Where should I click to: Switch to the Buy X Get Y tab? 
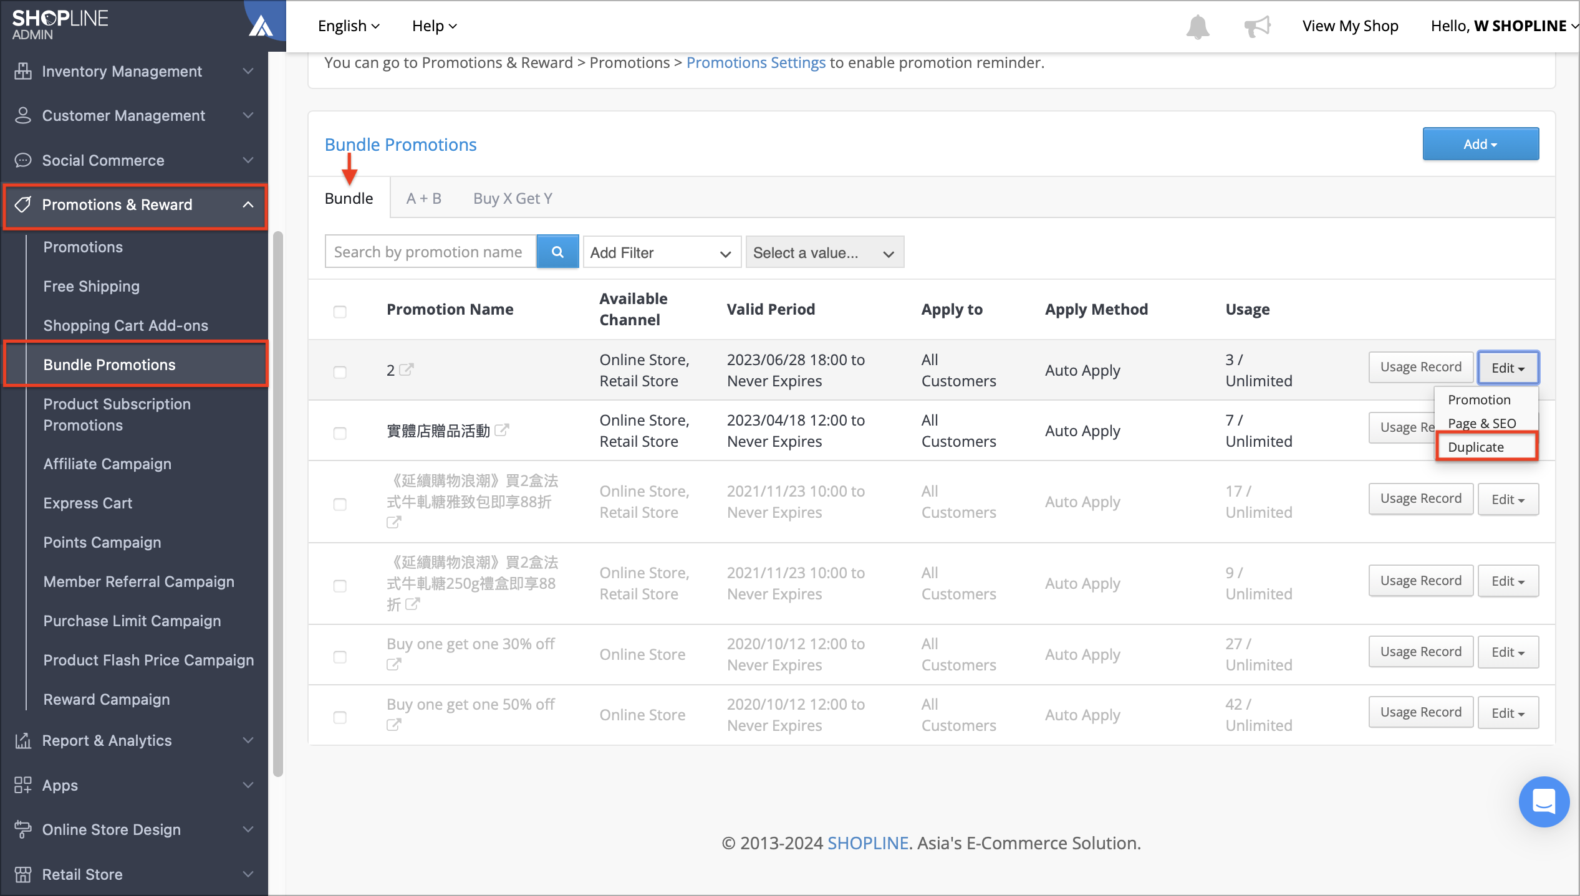(x=513, y=198)
